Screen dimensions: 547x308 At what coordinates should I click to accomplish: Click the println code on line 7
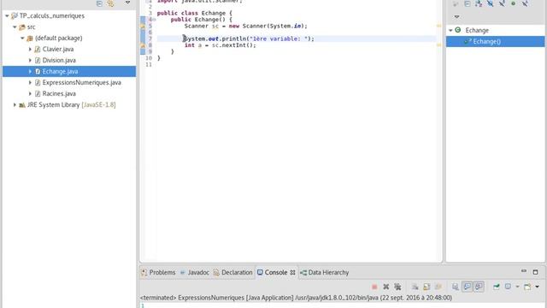click(x=249, y=38)
